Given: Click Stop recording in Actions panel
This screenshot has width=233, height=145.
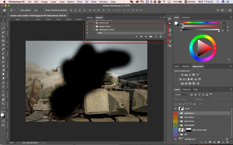Looking at the screenshot, I should [137, 37].
